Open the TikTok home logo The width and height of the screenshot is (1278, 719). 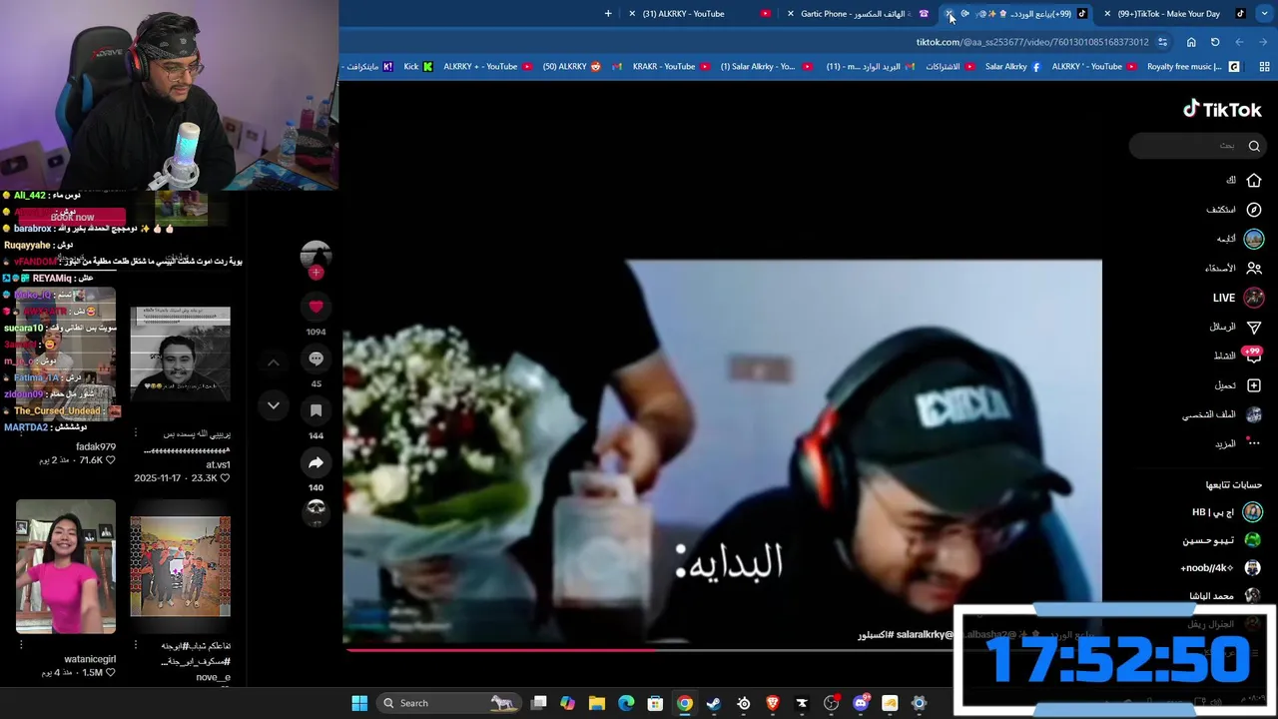[1222, 110]
